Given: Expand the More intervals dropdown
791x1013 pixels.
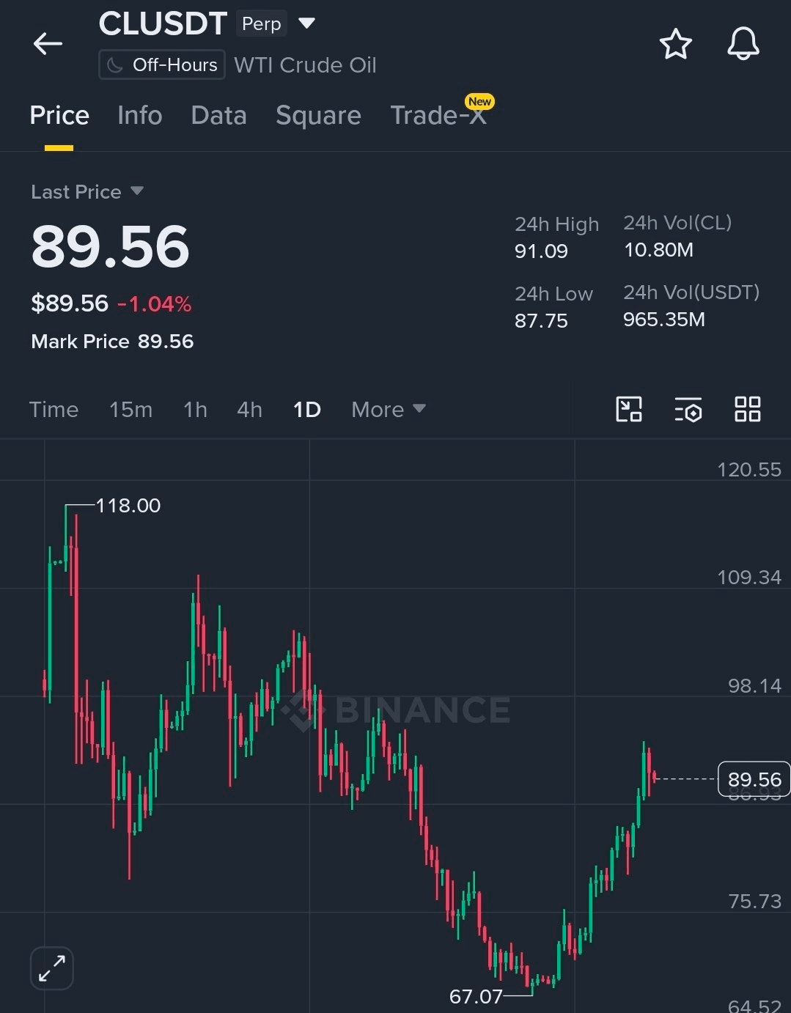Looking at the screenshot, I should pos(389,409).
